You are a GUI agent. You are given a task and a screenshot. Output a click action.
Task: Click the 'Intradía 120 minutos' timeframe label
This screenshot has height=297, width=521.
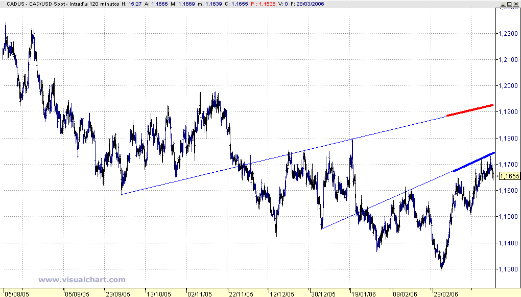[x=94, y=4]
